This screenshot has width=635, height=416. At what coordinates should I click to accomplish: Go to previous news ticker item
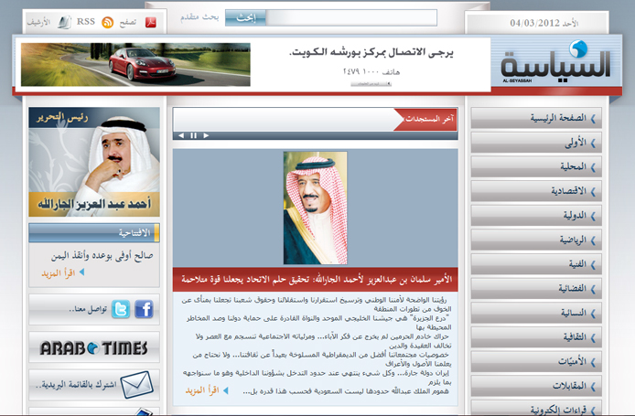click(x=181, y=135)
